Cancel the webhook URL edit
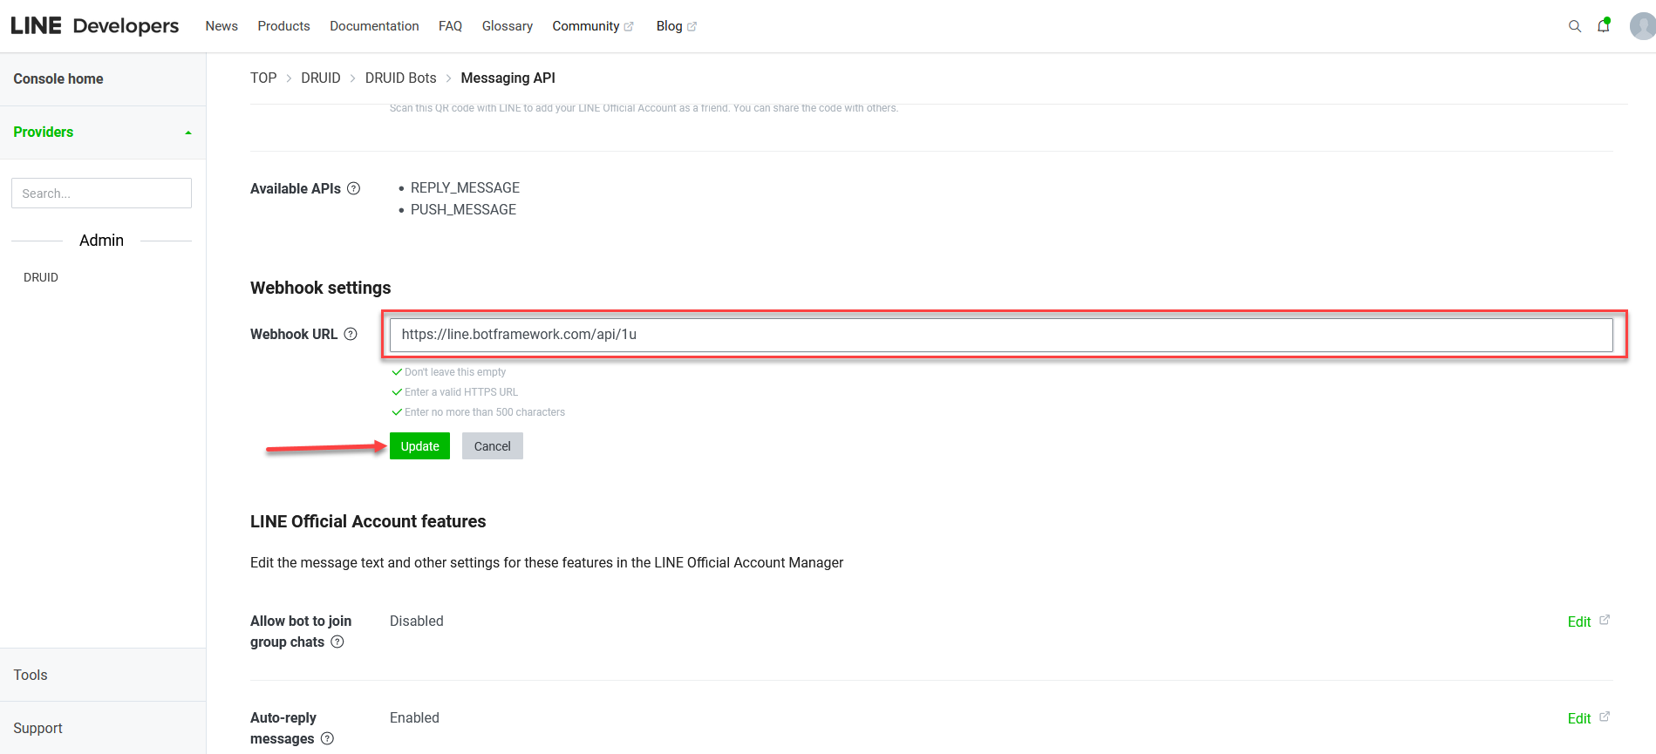This screenshot has width=1656, height=754. 492,446
